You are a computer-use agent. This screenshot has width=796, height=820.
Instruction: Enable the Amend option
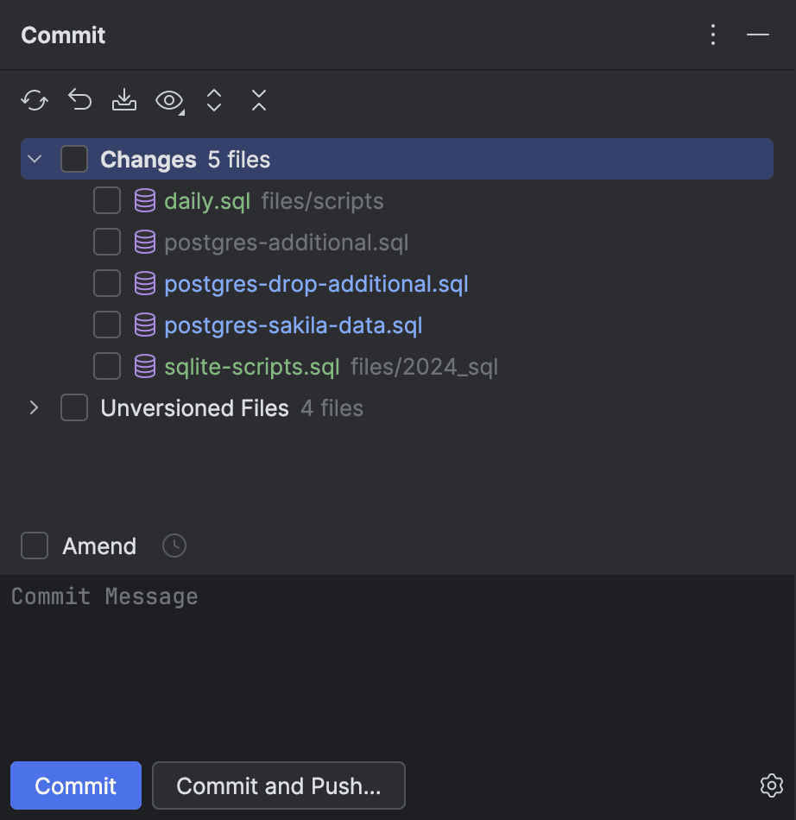click(x=35, y=546)
